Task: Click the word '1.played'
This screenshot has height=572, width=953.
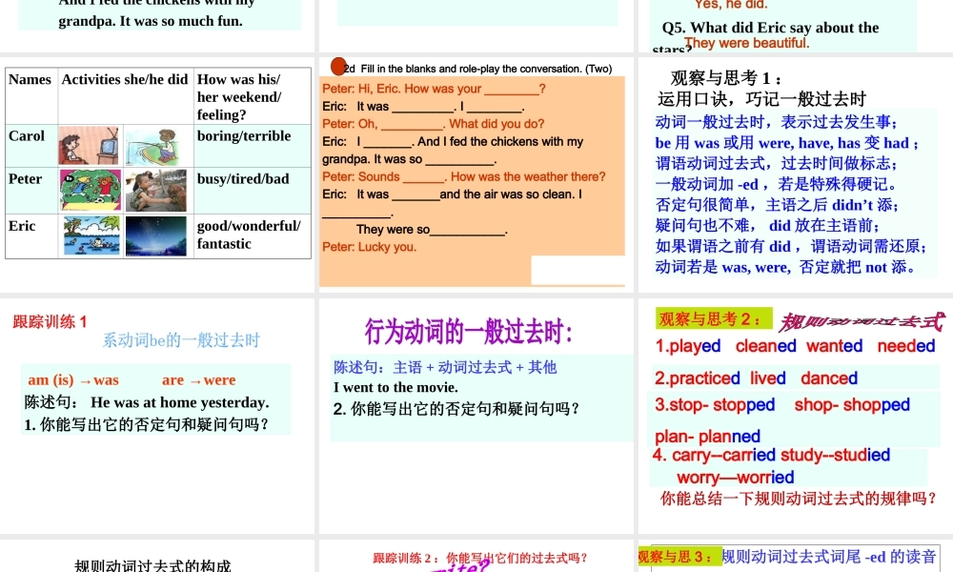Action: [x=687, y=346]
